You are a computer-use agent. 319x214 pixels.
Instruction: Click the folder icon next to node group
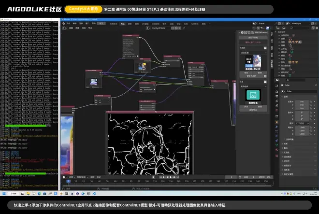265,48
